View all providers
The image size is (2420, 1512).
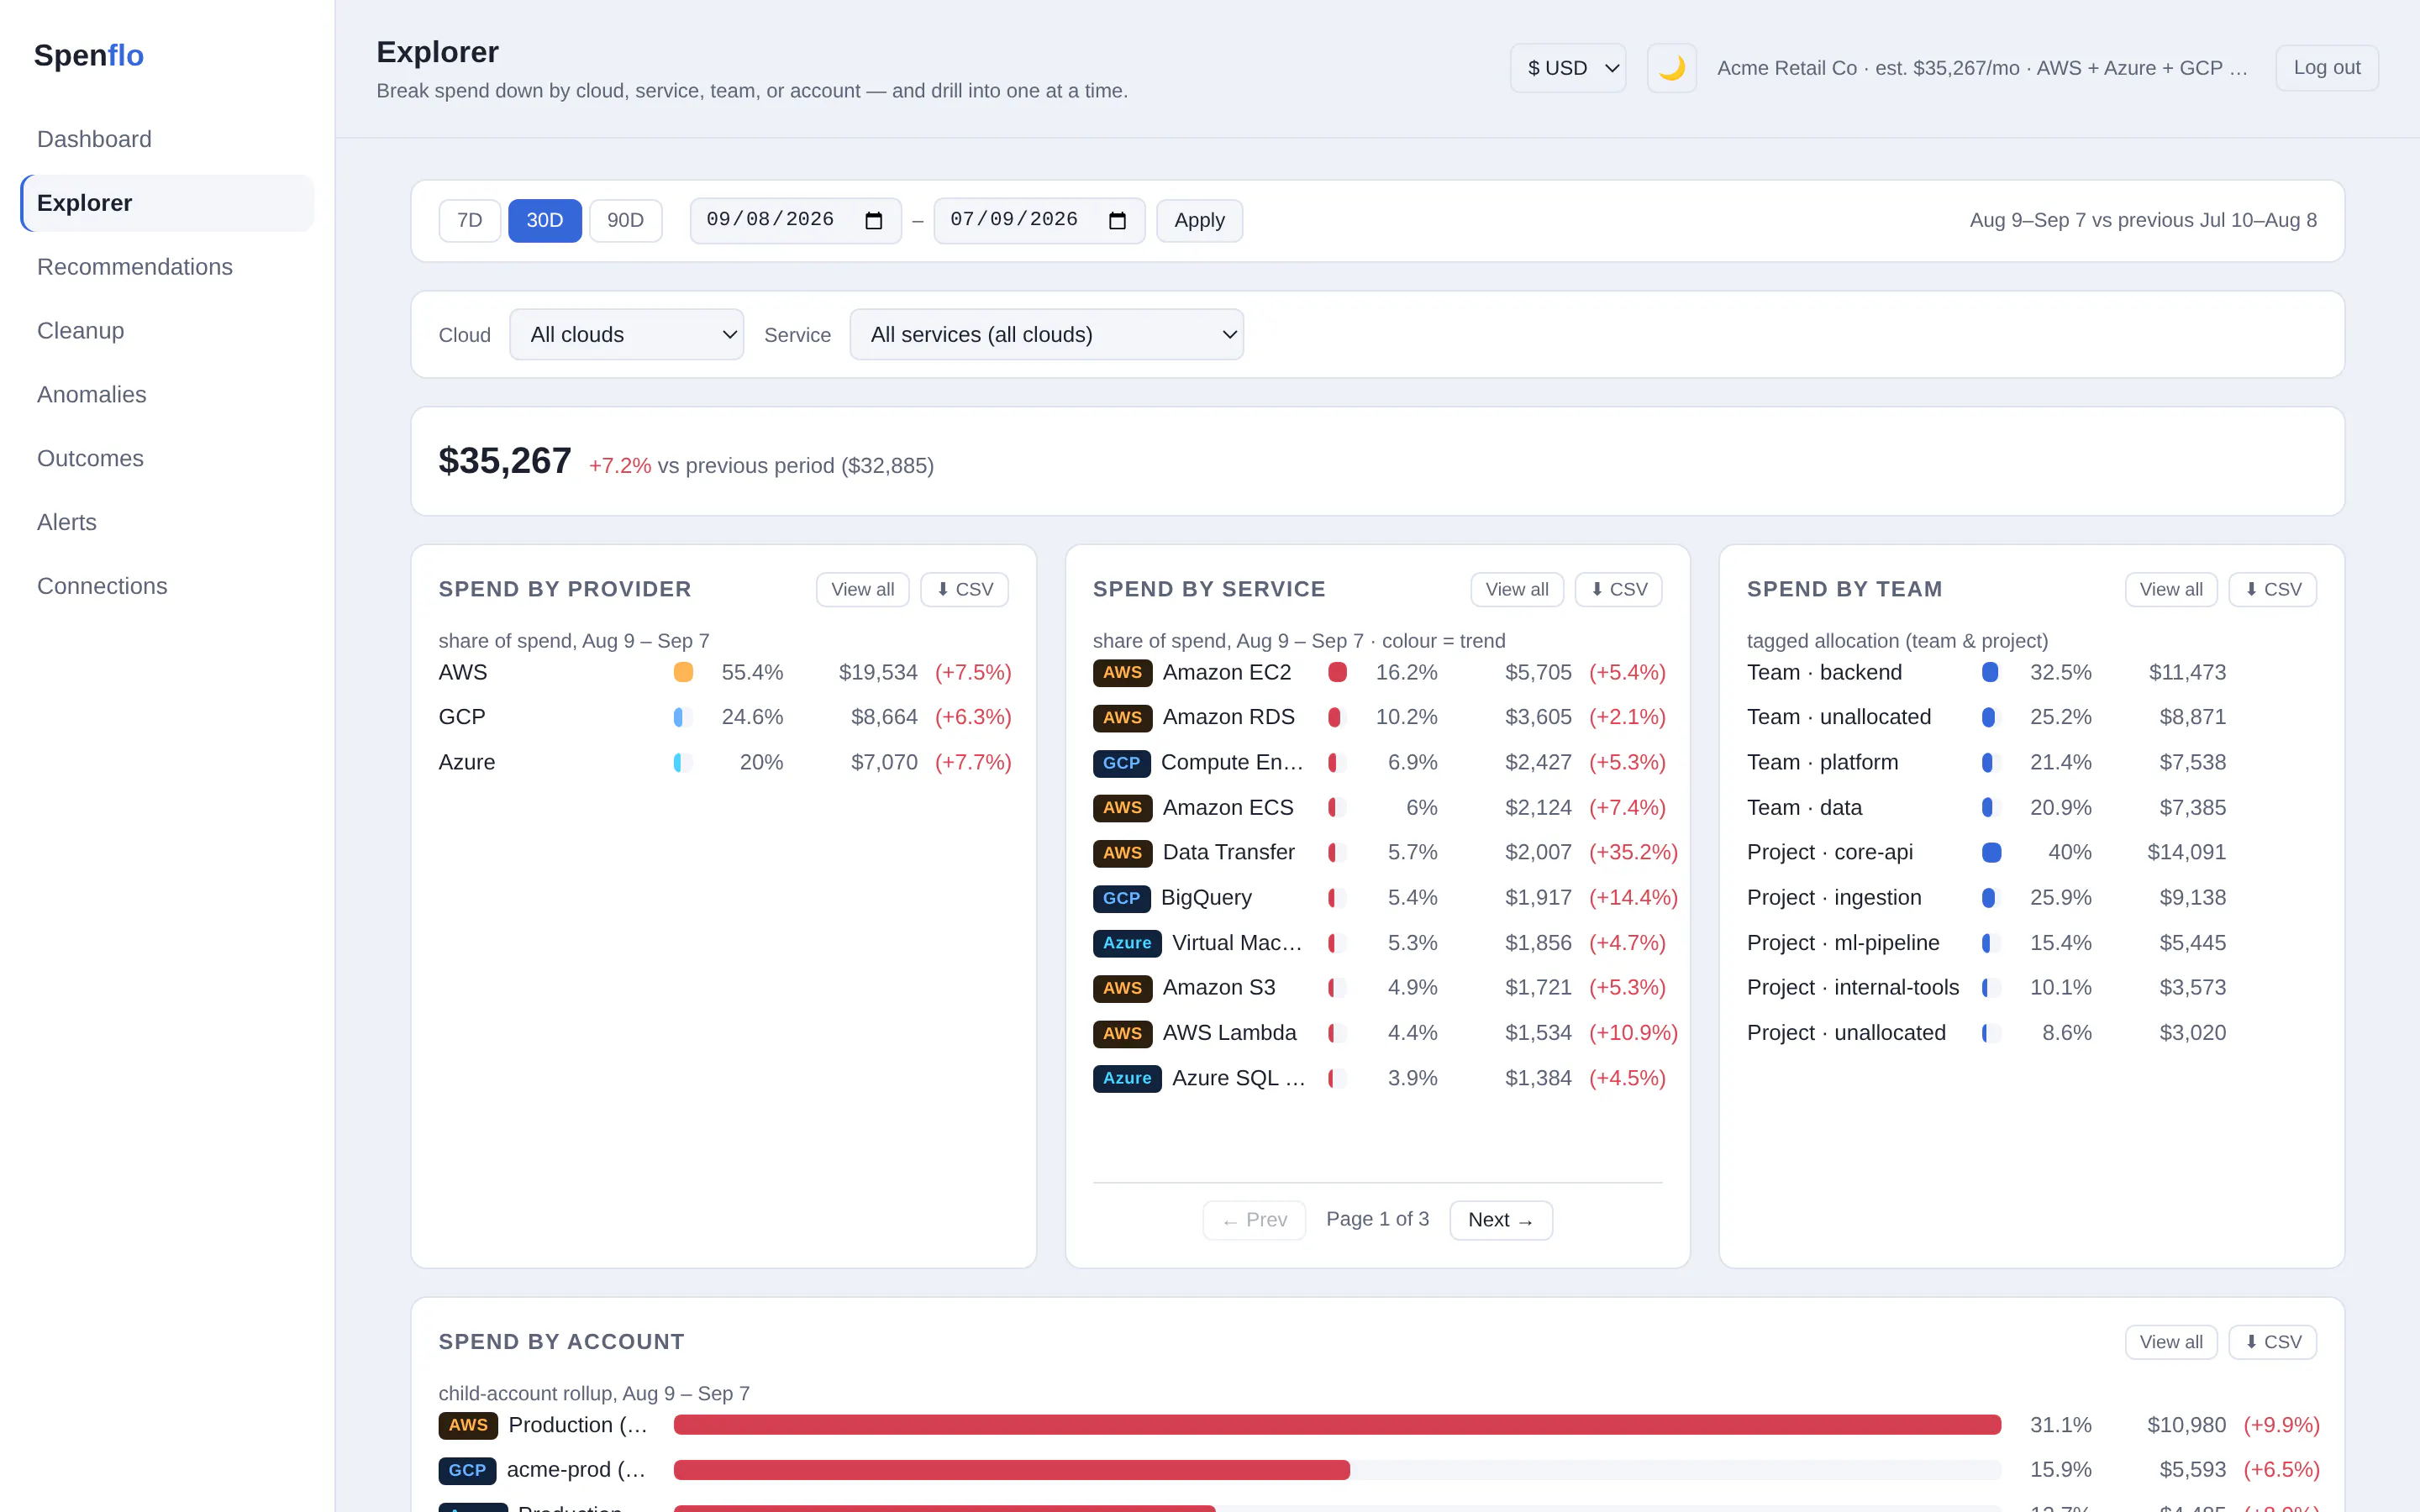pos(862,589)
